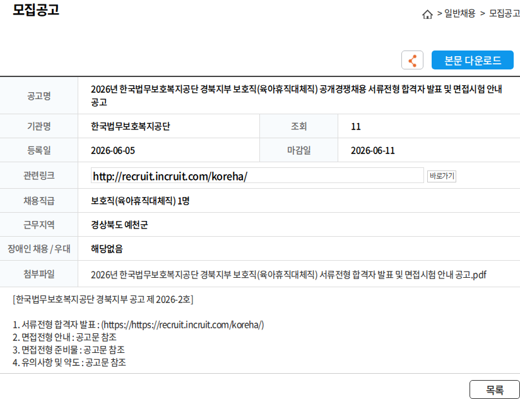Open the attached PDF file link
This screenshot has height=399, width=520.
click(288, 275)
